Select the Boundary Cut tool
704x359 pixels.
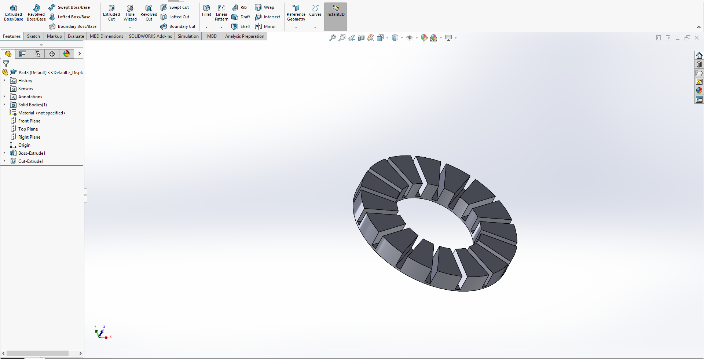click(178, 26)
